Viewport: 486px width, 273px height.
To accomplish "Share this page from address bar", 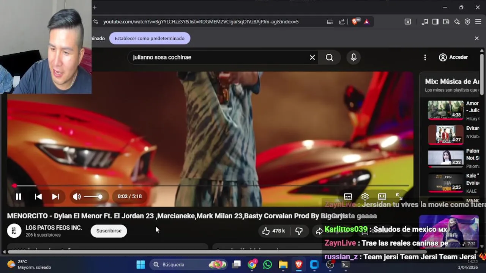I will click(342, 22).
